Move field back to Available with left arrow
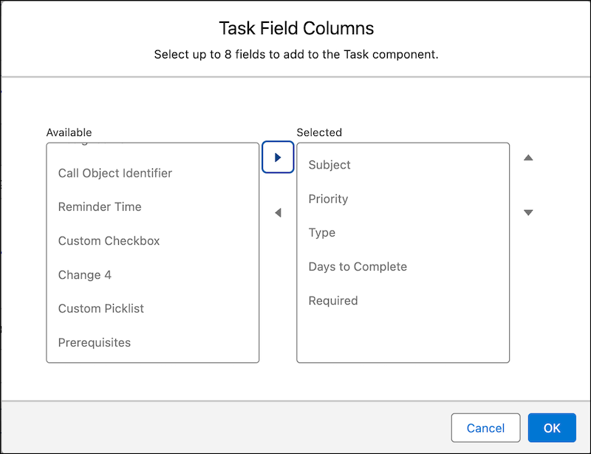This screenshot has height=454, width=591. tap(278, 213)
